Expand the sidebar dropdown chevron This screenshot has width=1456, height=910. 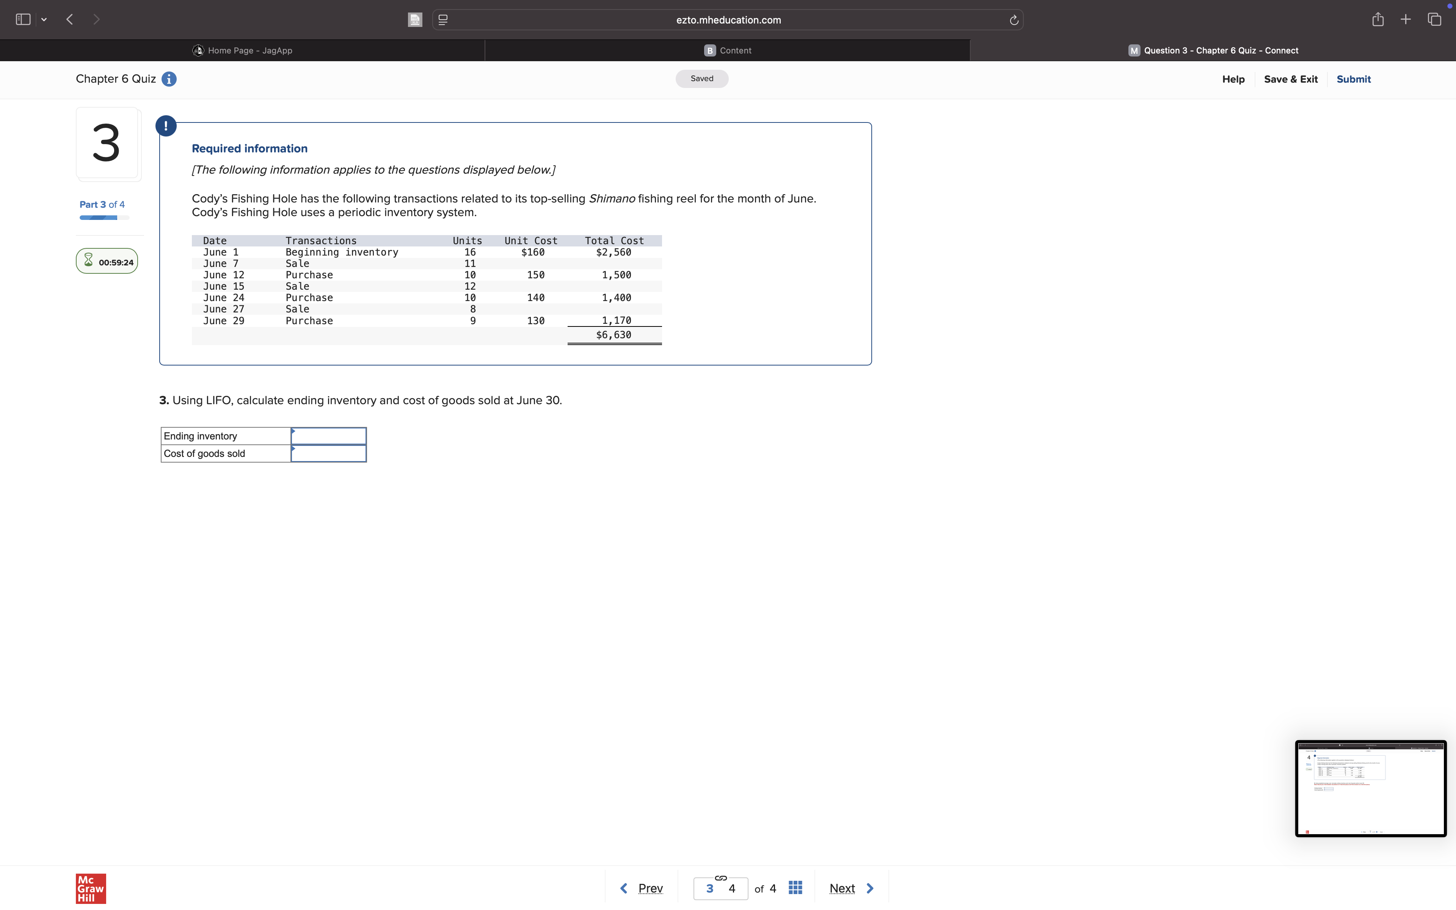pos(44,20)
